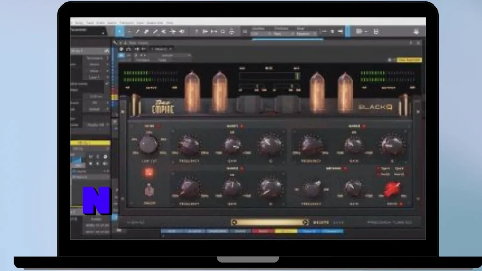Image resolution: width=482 pixels, height=271 pixels.
Task: Open the Quantize dropdown in toolbar
Action: point(261,34)
